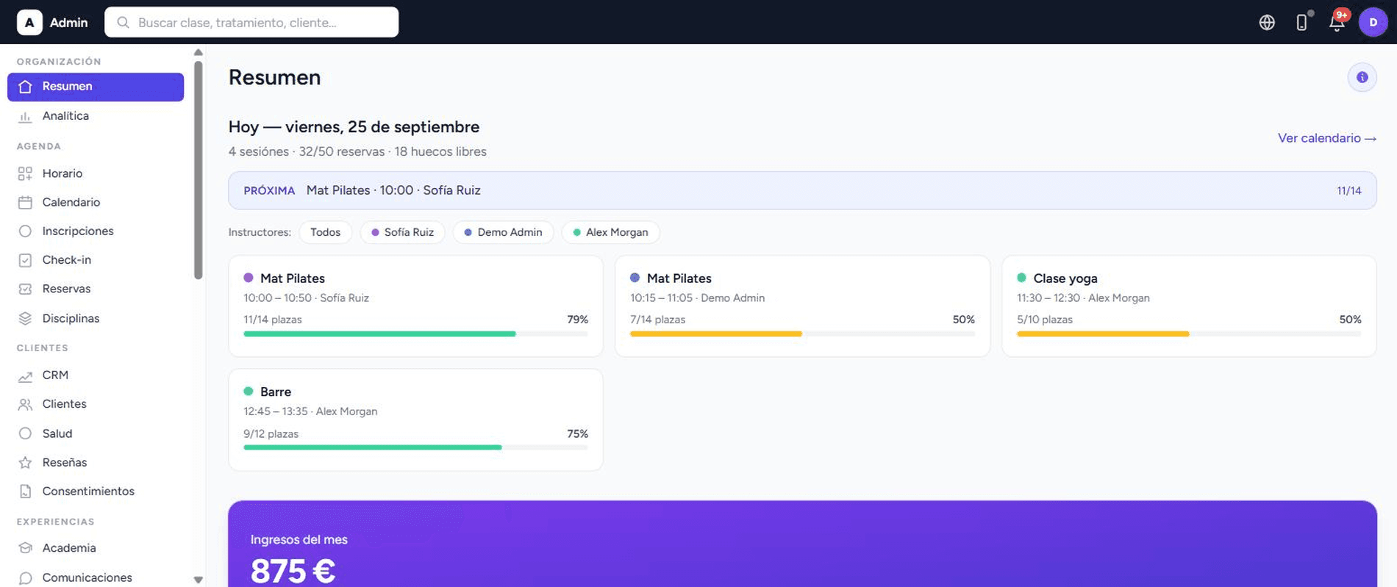This screenshot has width=1397, height=587.
Task: Click the circle icon next to Inscripciones
Action: point(25,231)
